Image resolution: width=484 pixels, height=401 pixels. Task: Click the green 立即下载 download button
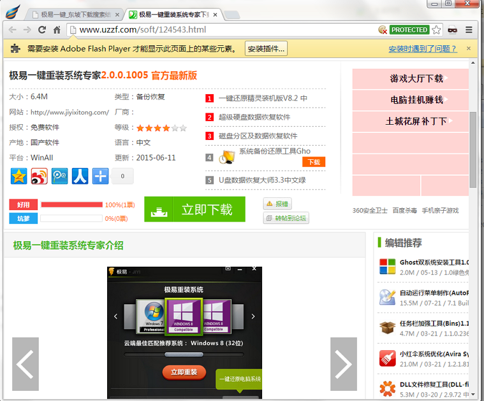coord(194,209)
